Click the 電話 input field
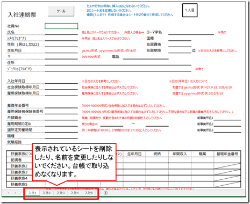The image size is (250, 204). (x=146, y=56)
